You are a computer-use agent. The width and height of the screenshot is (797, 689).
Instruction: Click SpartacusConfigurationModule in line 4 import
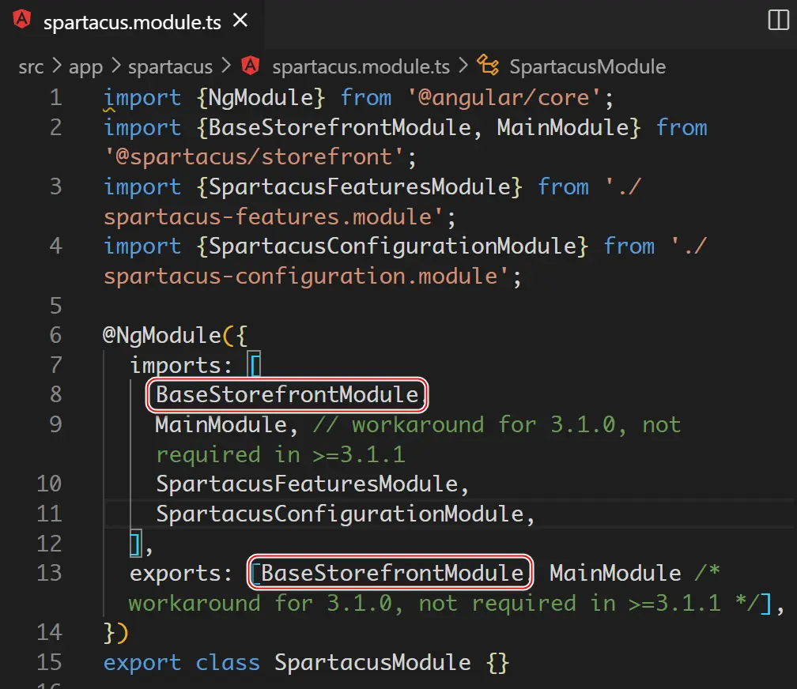pos(392,246)
